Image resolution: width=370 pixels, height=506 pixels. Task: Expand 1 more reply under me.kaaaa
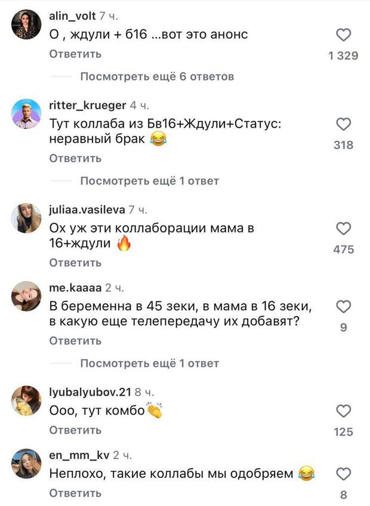(149, 363)
